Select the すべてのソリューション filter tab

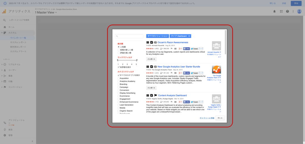tap(157, 36)
